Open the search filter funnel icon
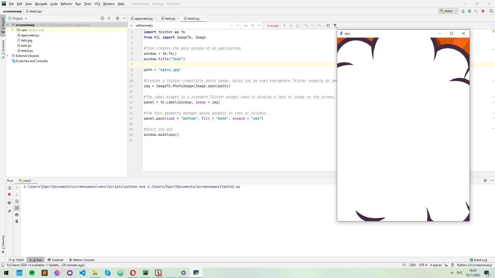Screen dimensions: 495x278 pos(335,25)
